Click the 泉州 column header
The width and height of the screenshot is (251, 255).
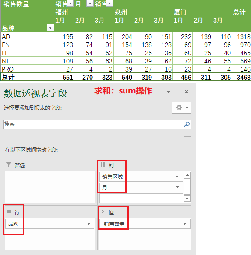121,12
